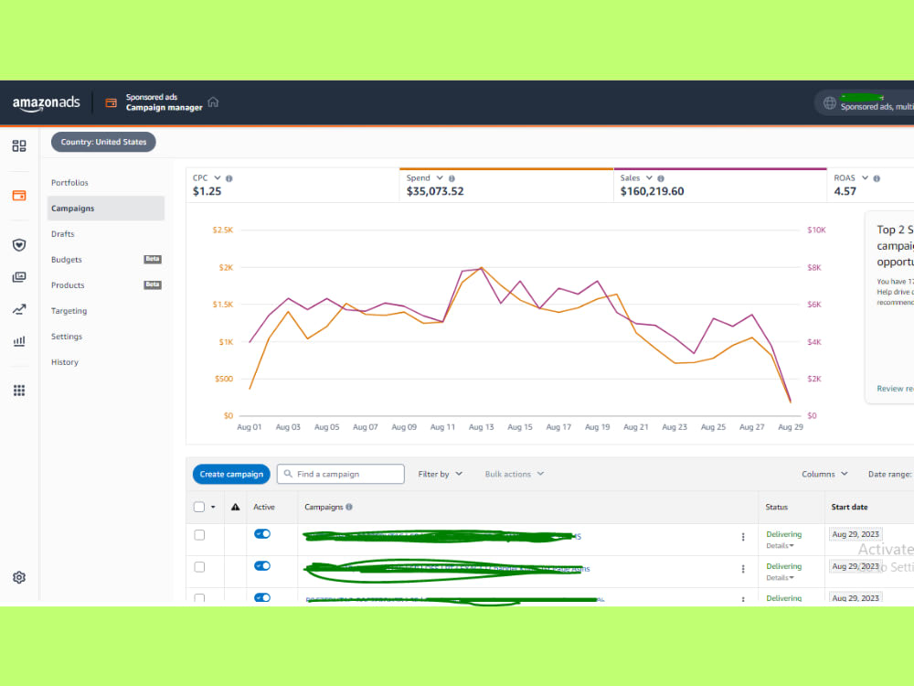Click the warning triangle column header icon
The width and height of the screenshot is (914, 686).
click(236, 507)
